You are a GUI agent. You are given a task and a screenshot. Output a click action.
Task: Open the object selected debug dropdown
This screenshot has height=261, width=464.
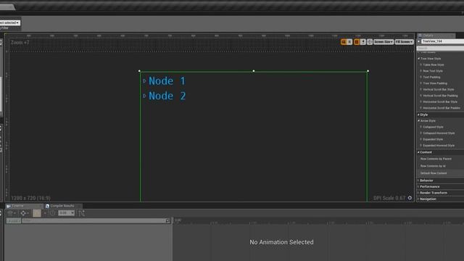pyautogui.click(x=9, y=22)
